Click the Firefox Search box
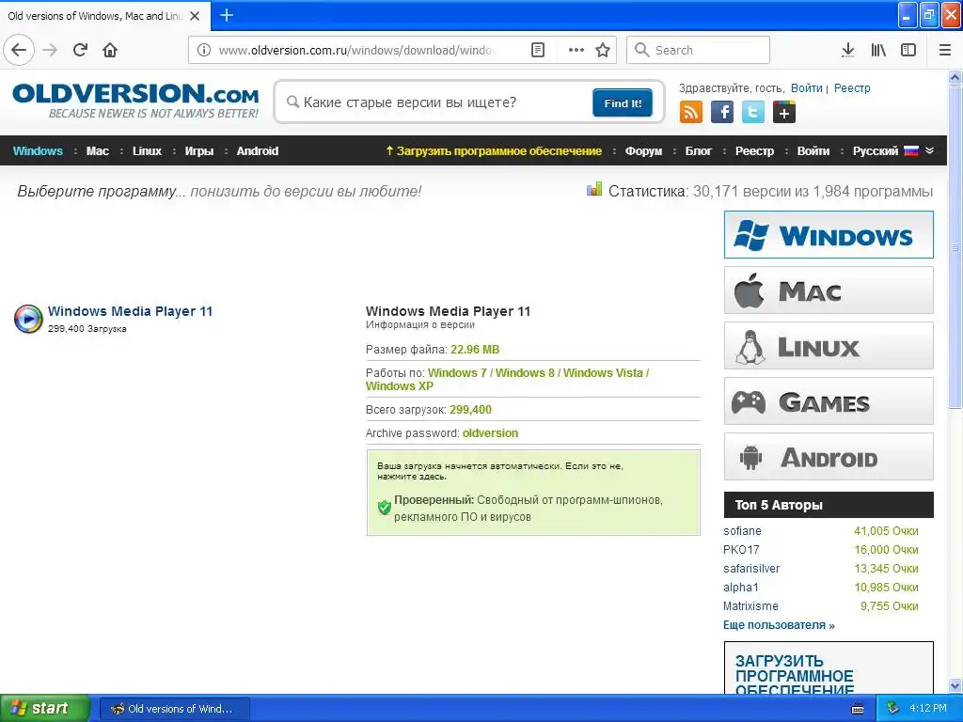Viewport: 963px width, 722px height. pos(698,50)
